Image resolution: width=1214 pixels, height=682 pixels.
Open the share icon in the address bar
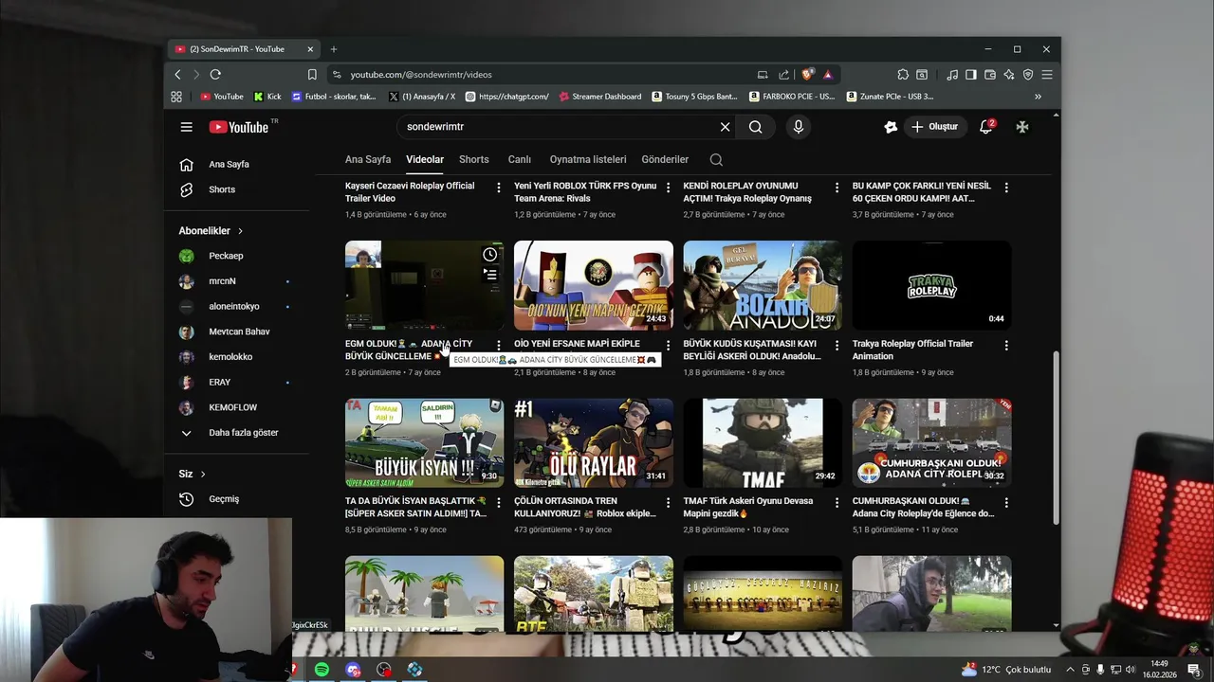click(783, 75)
